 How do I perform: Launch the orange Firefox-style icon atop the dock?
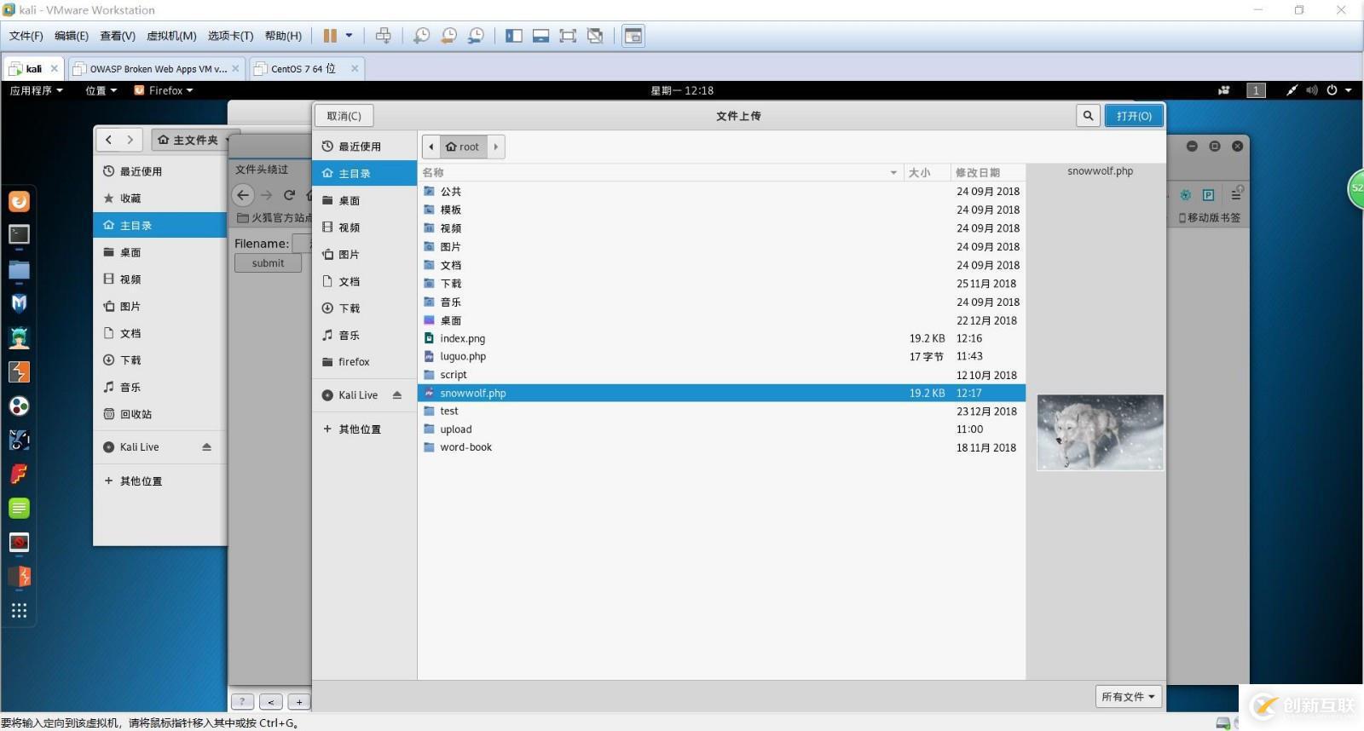point(19,201)
